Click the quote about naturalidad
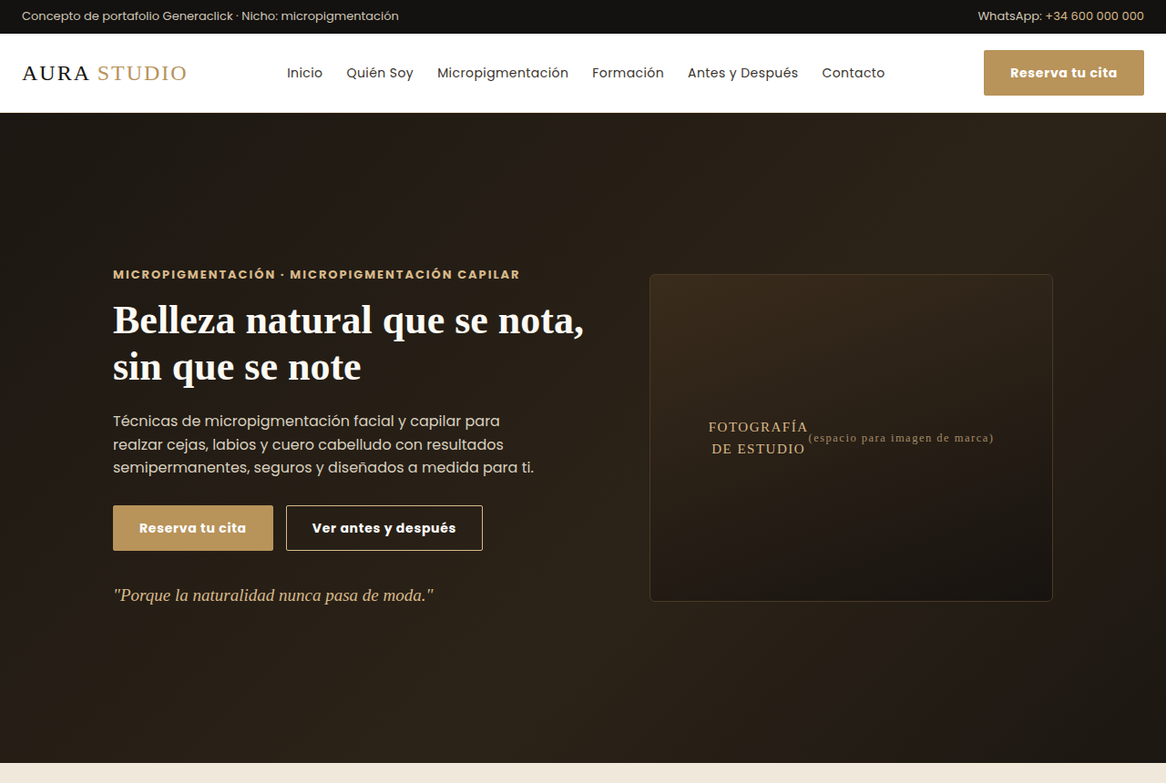1166x783 pixels. [273, 595]
